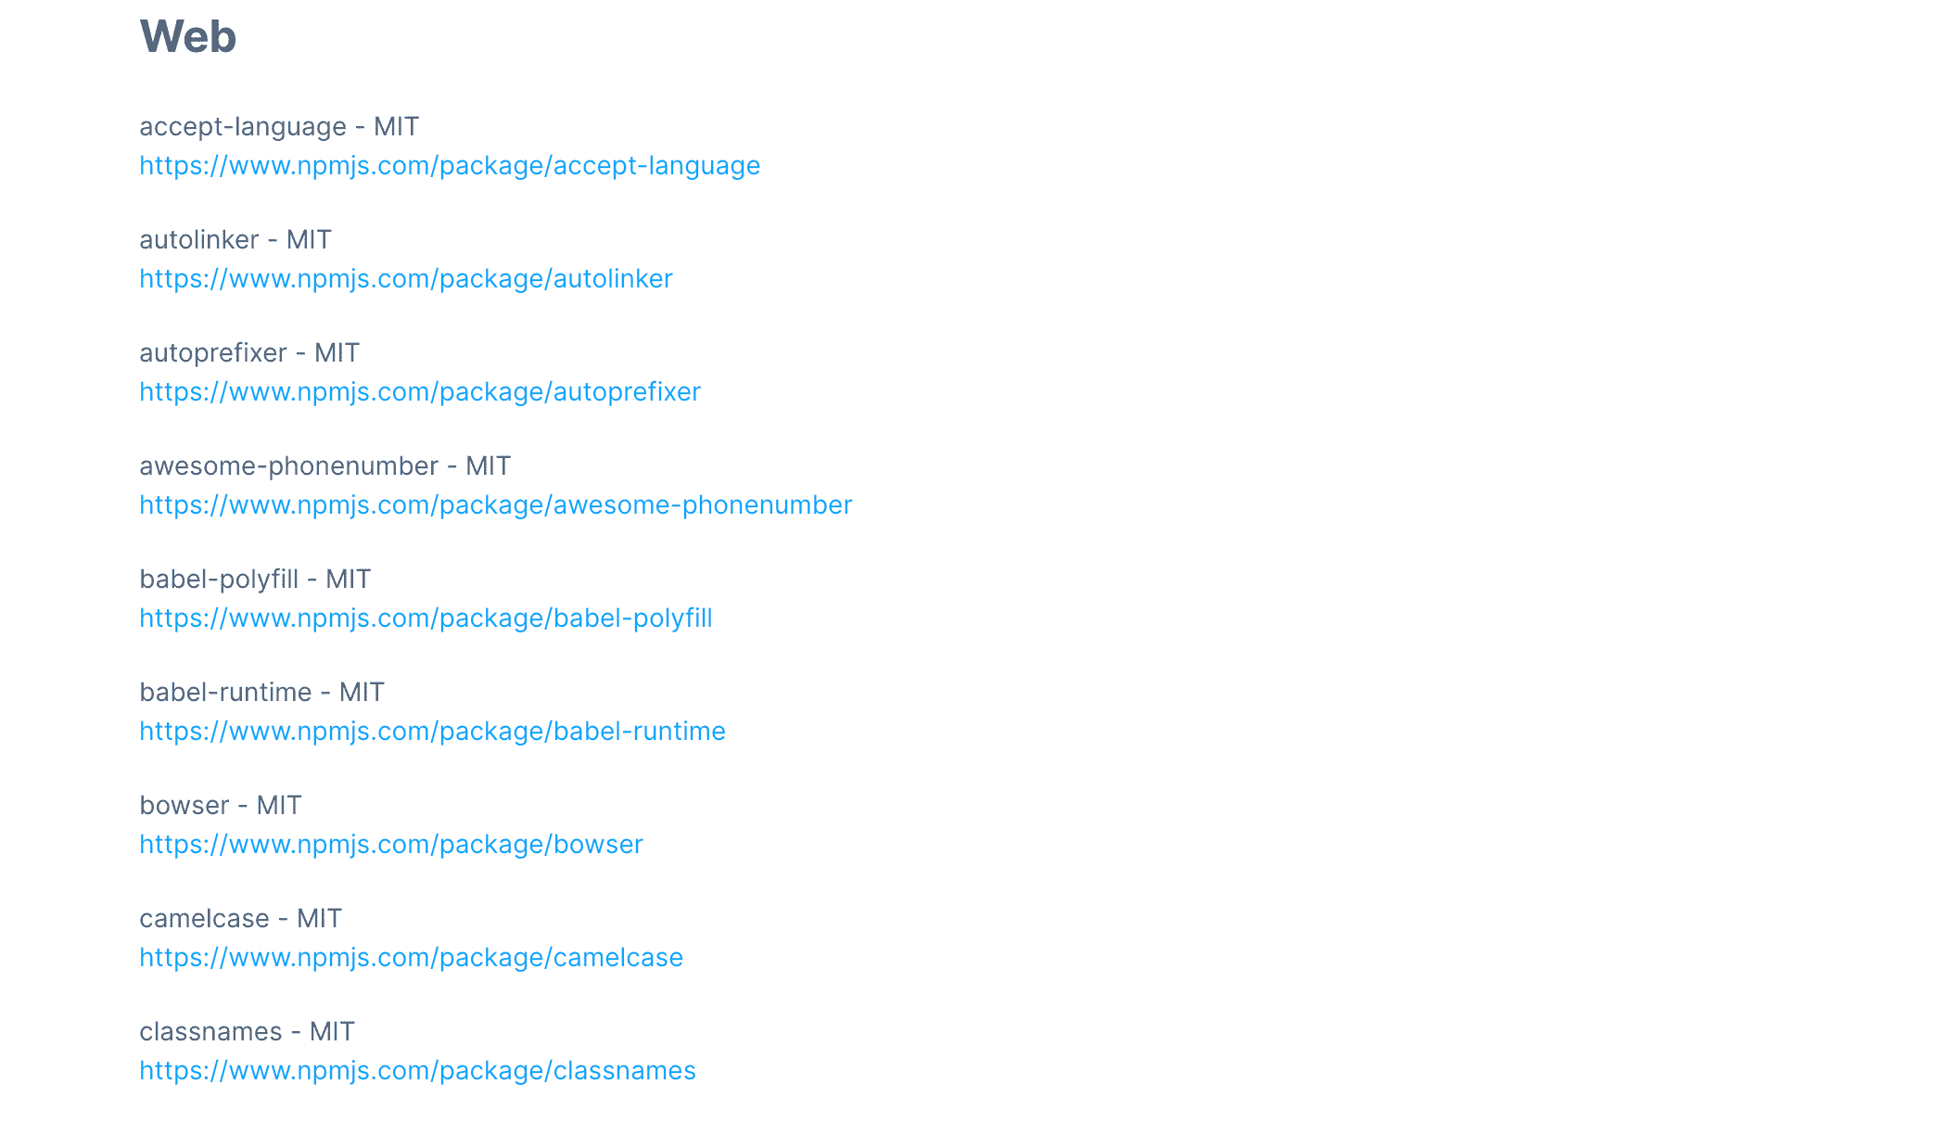
Task: Click the 'autoprefixer - MIT' label
Action: coord(249,353)
